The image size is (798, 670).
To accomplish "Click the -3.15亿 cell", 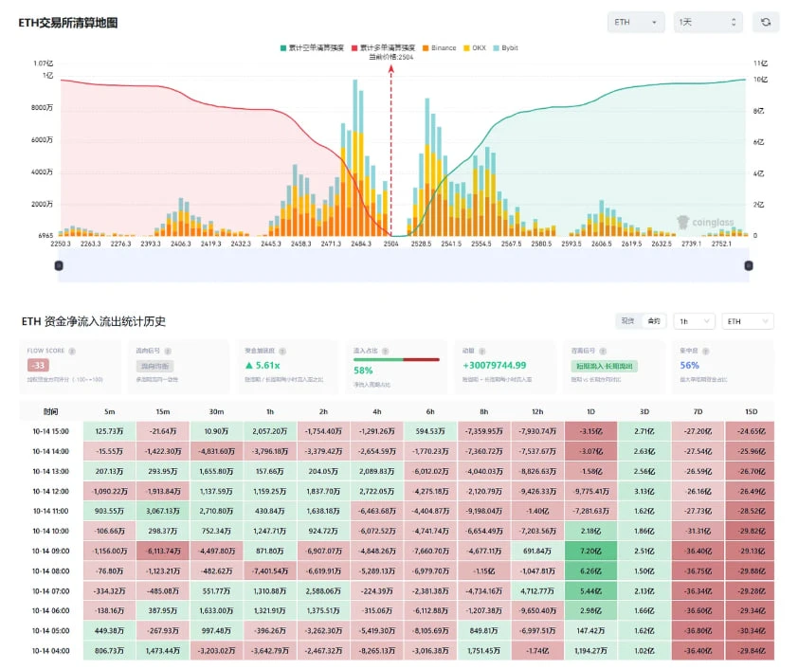I will point(590,431).
